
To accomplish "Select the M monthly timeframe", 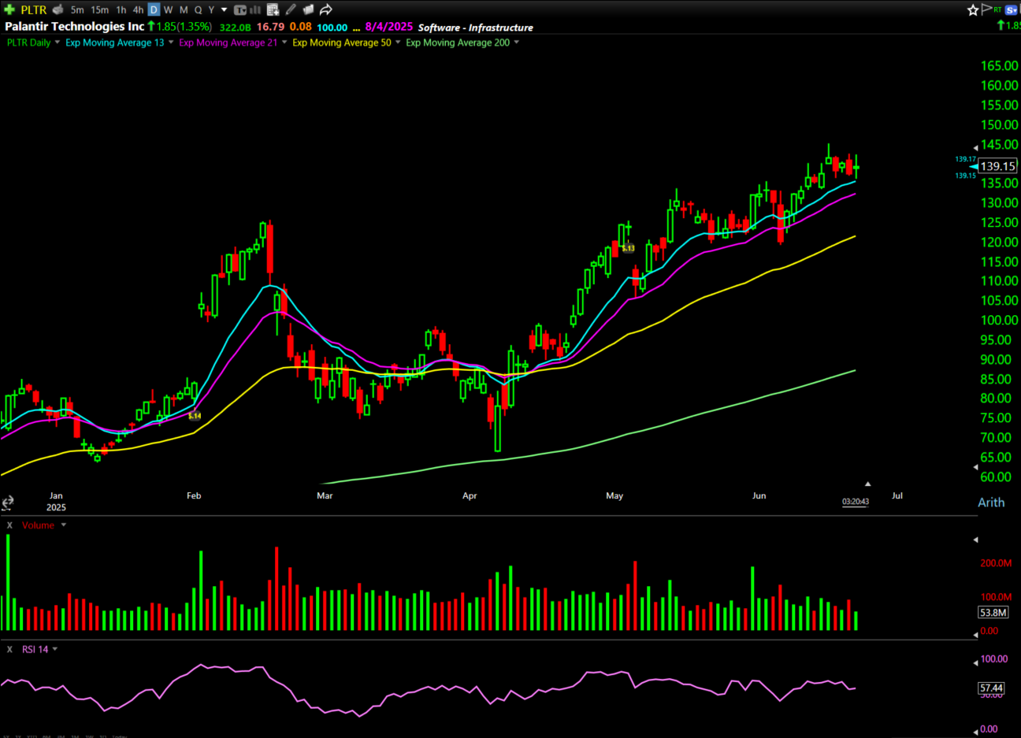I will (x=184, y=9).
